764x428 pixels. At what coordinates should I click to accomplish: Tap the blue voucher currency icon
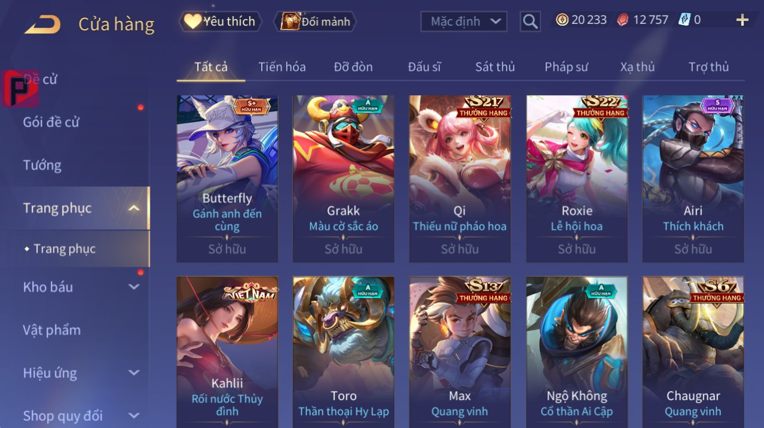tap(684, 20)
